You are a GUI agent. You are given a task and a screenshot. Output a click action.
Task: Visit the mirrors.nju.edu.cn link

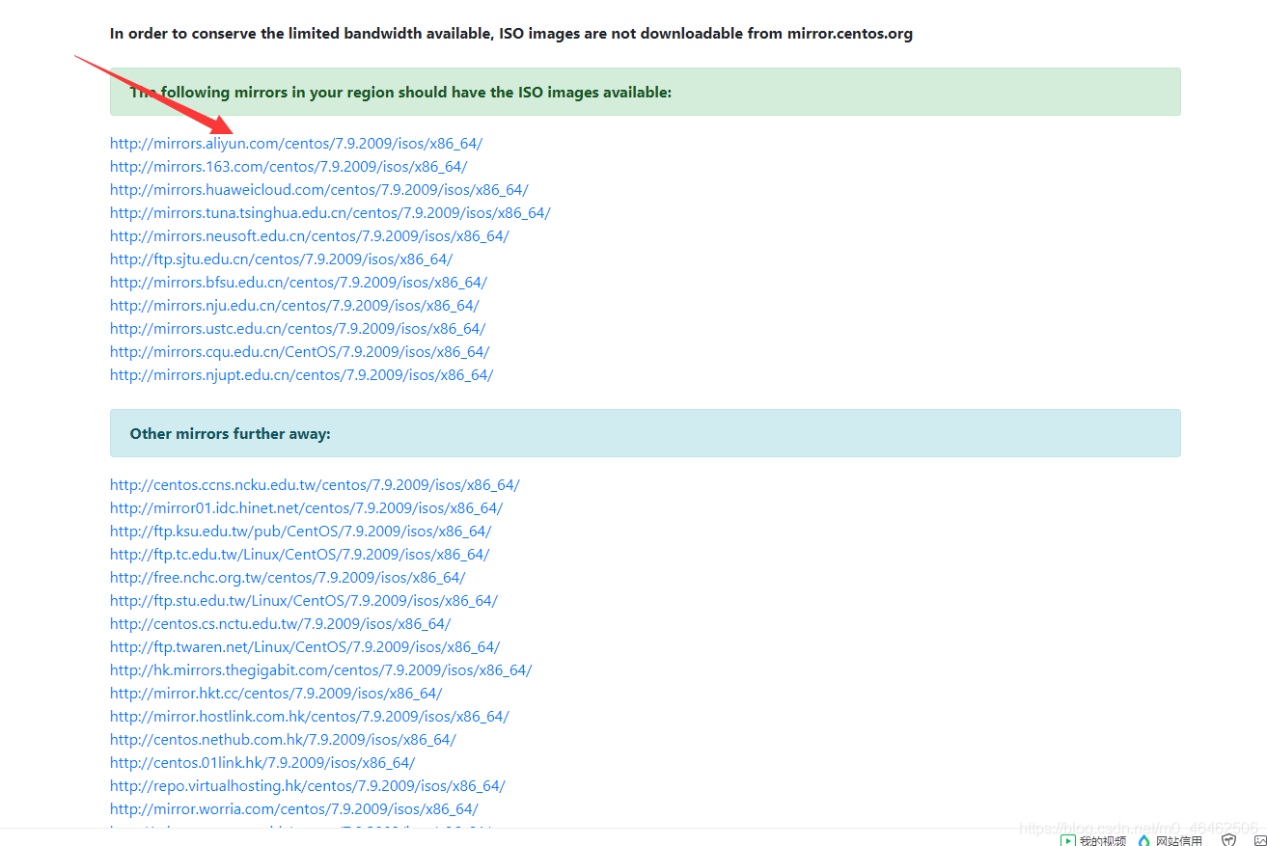coord(294,306)
